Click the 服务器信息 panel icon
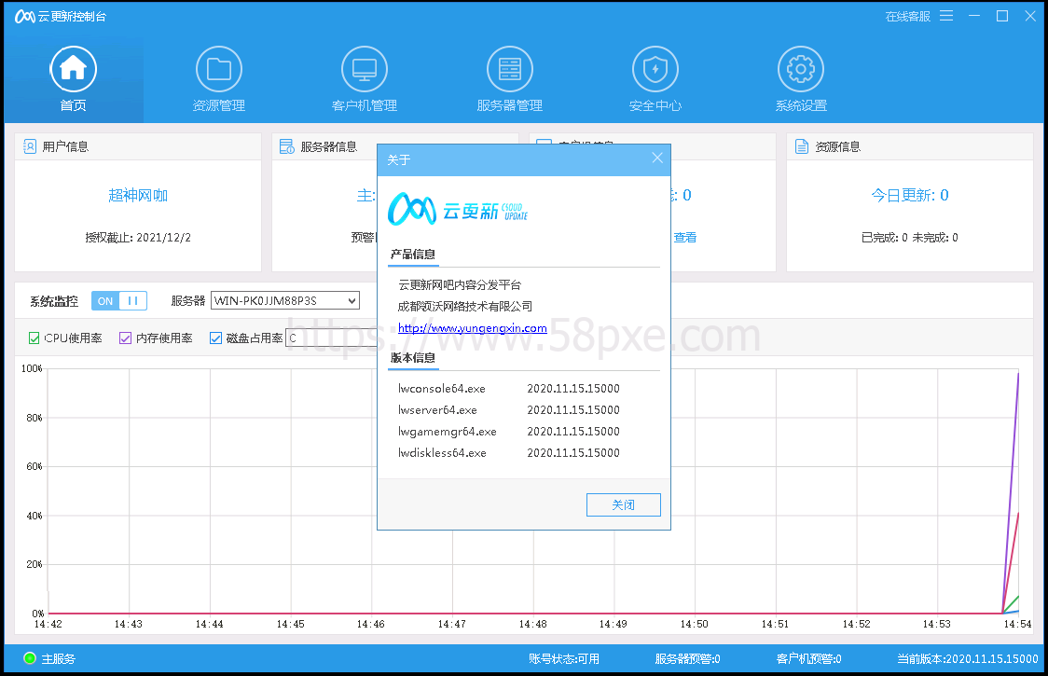1048x676 pixels. (x=287, y=146)
